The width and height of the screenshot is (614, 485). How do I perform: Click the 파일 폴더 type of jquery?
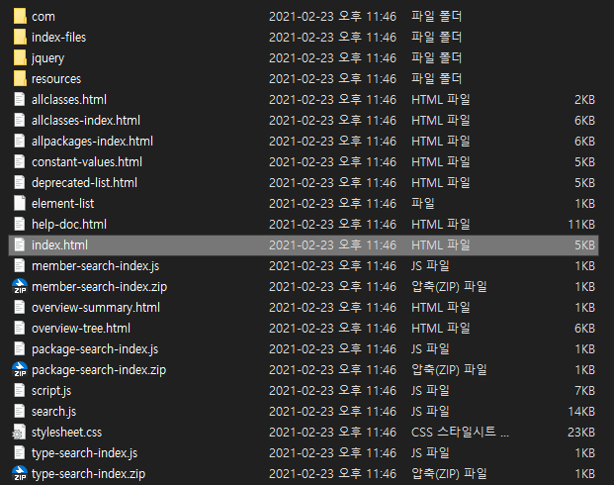(x=437, y=58)
